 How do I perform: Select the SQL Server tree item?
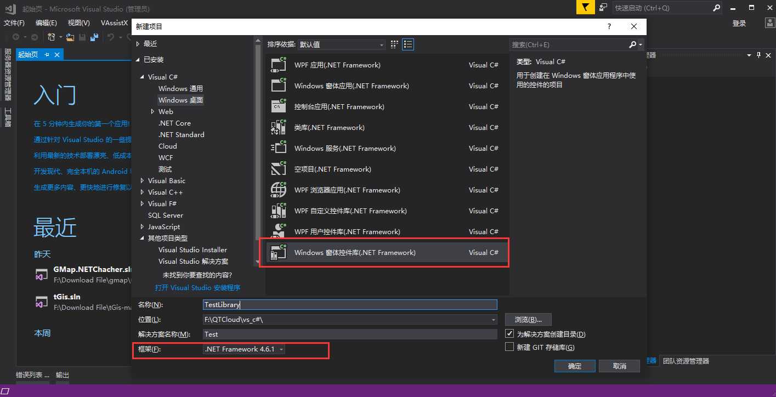click(x=166, y=215)
